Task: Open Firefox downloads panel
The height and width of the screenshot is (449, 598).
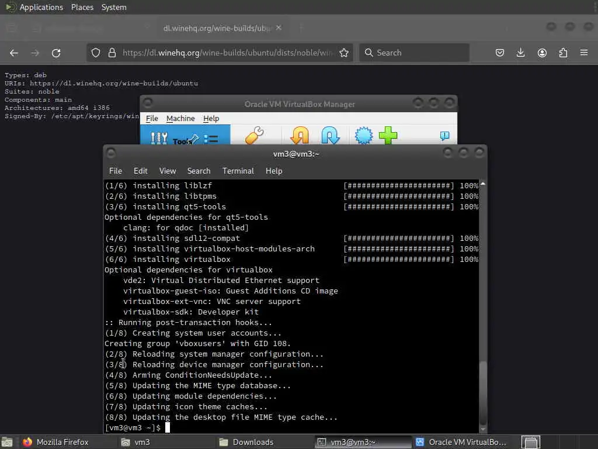Action: [520, 53]
